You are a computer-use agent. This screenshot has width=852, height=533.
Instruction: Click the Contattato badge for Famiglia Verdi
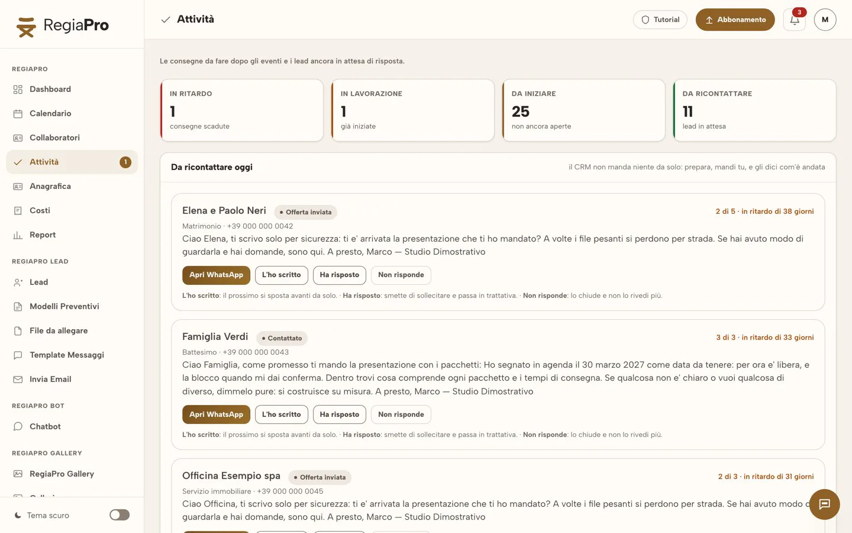(x=282, y=338)
